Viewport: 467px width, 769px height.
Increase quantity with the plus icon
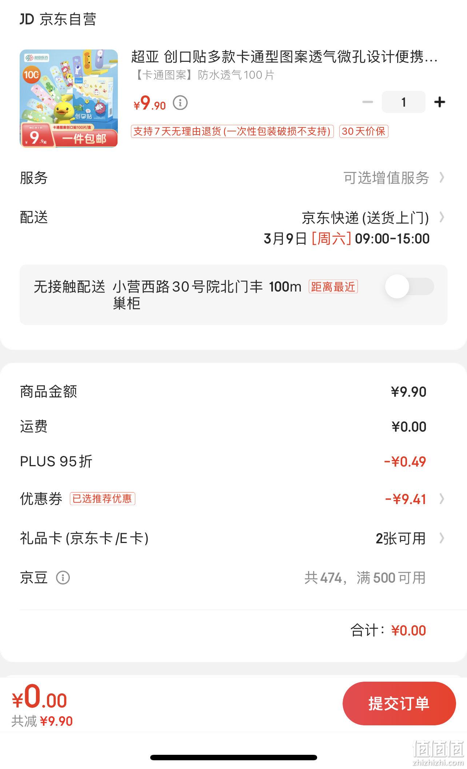pos(440,102)
